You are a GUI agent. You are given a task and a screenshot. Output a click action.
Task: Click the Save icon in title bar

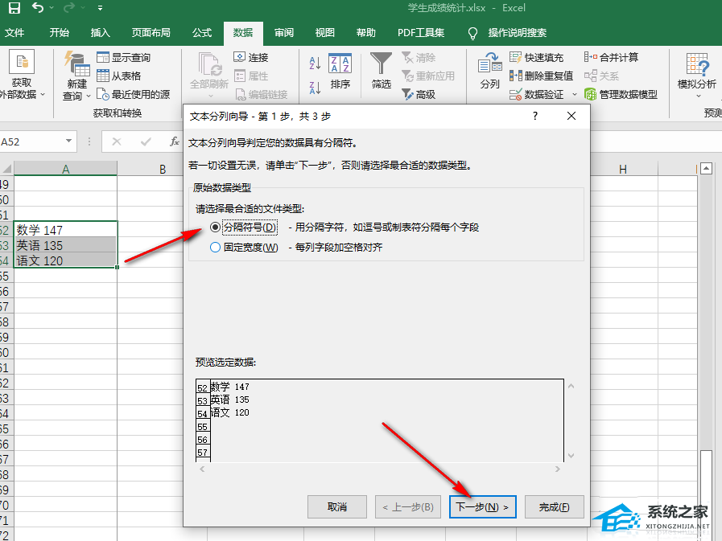(x=14, y=8)
